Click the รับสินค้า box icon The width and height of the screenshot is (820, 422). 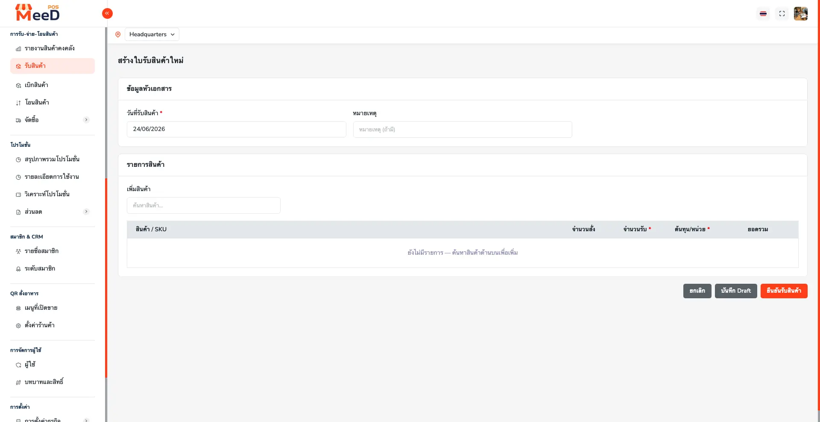[18, 66]
